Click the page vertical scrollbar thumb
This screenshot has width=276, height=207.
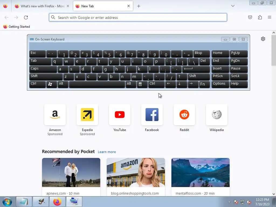coord(274,50)
